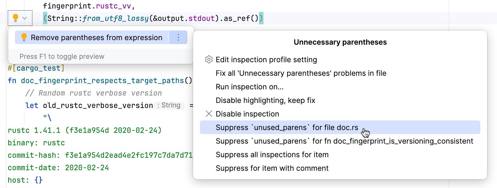497x188 pixels.
Task: Choose Edit inspection profile setting
Action: pos(266,60)
